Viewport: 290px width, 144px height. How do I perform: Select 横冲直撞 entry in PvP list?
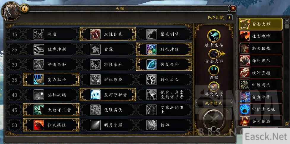click(261, 73)
